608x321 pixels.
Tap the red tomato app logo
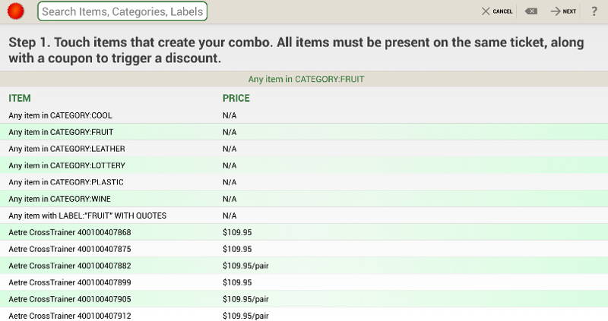tap(16, 11)
